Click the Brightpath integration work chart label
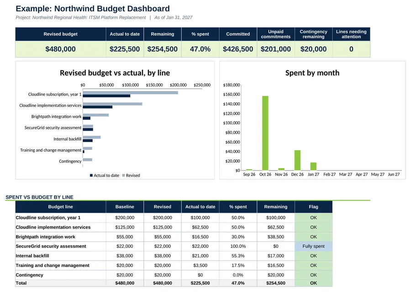The width and height of the screenshot is (411, 292). click(x=56, y=117)
